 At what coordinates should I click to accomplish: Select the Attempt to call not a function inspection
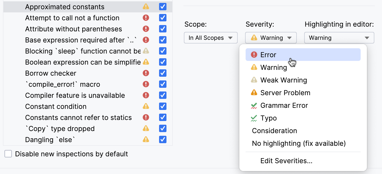click(x=72, y=18)
